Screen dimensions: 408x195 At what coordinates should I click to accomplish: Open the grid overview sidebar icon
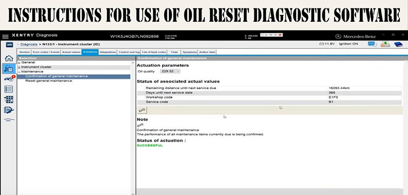point(9,100)
